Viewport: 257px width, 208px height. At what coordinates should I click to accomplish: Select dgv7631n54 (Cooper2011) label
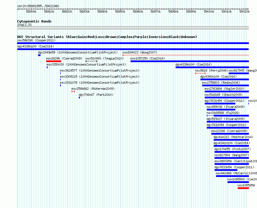(x=224, y=101)
